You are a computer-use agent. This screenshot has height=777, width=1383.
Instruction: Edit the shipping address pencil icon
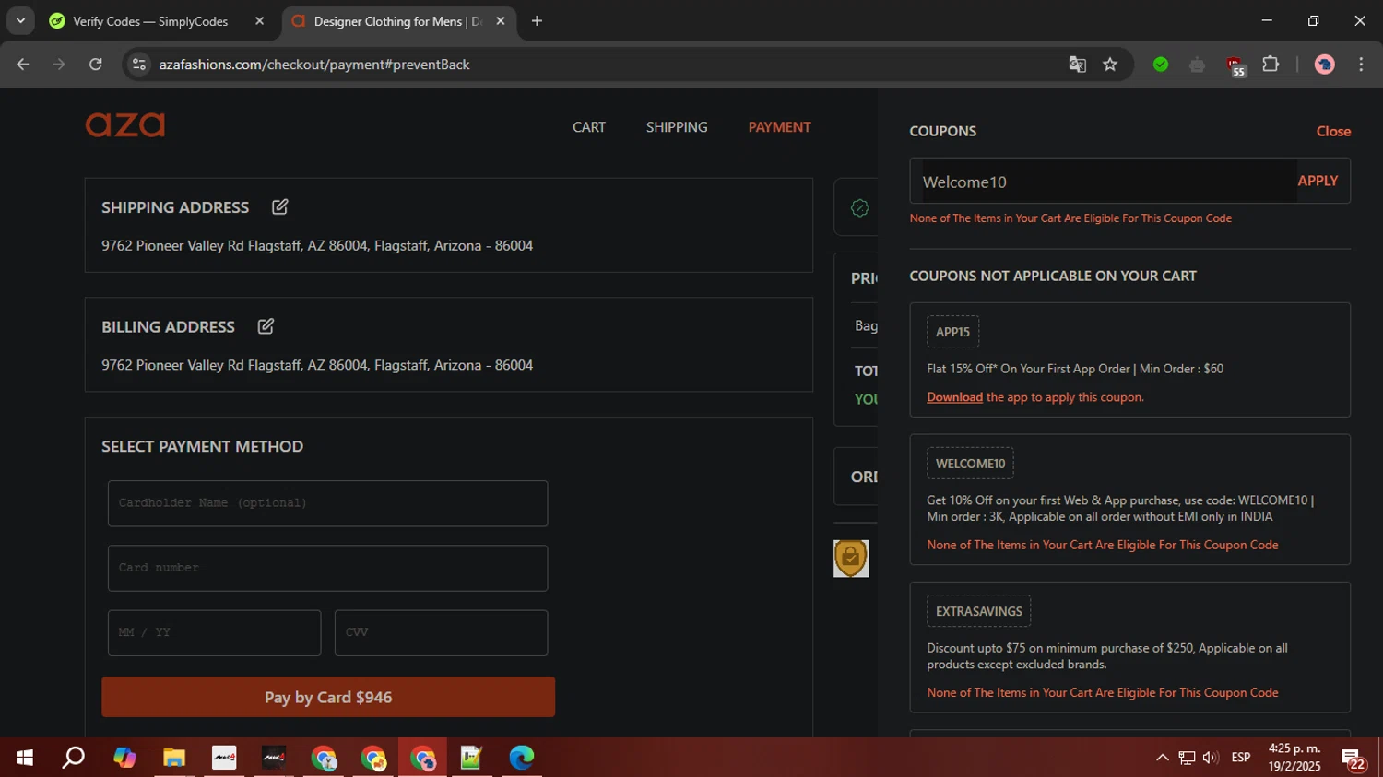point(280,207)
